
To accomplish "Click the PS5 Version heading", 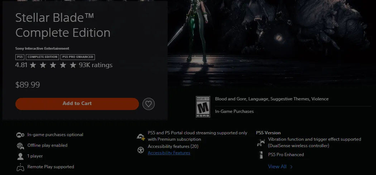I will click(x=268, y=133).
